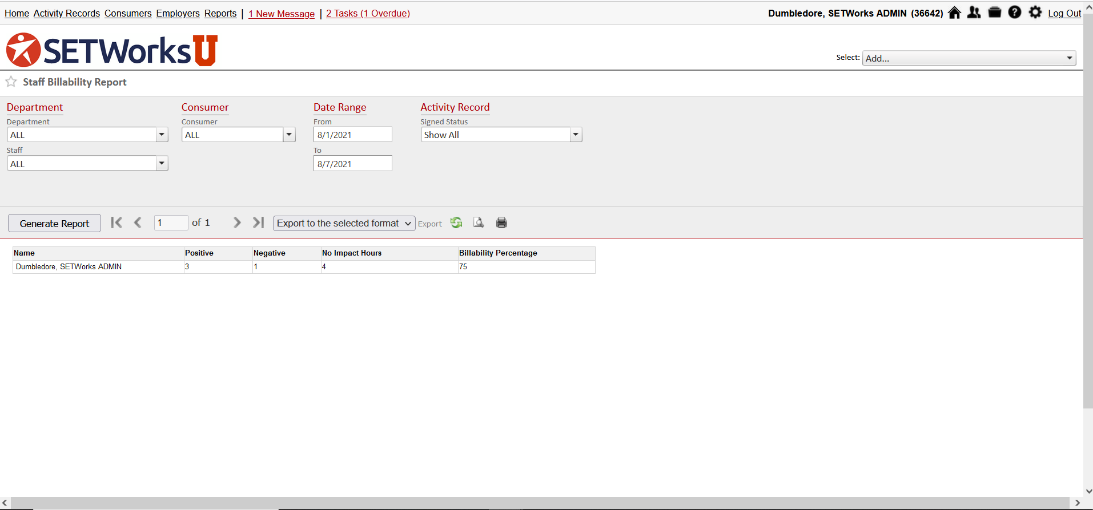Click the Home house icon in the header
Screen dimensions: 1093x510
point(954,13)
